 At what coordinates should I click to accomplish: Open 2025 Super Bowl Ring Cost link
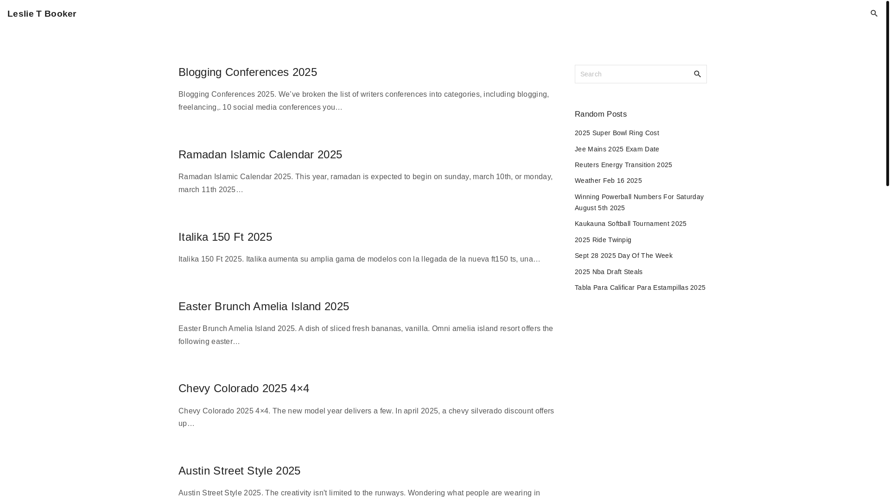[x=617, y=133]
